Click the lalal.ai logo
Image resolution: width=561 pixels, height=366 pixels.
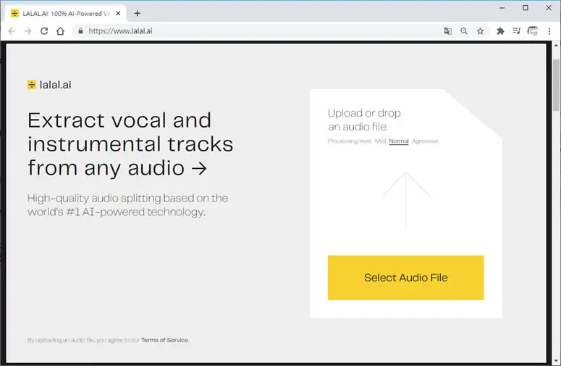click(x=49, y=85)
